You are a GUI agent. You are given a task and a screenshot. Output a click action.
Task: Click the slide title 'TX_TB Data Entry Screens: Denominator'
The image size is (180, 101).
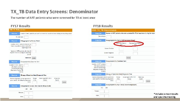pos(54,11)
